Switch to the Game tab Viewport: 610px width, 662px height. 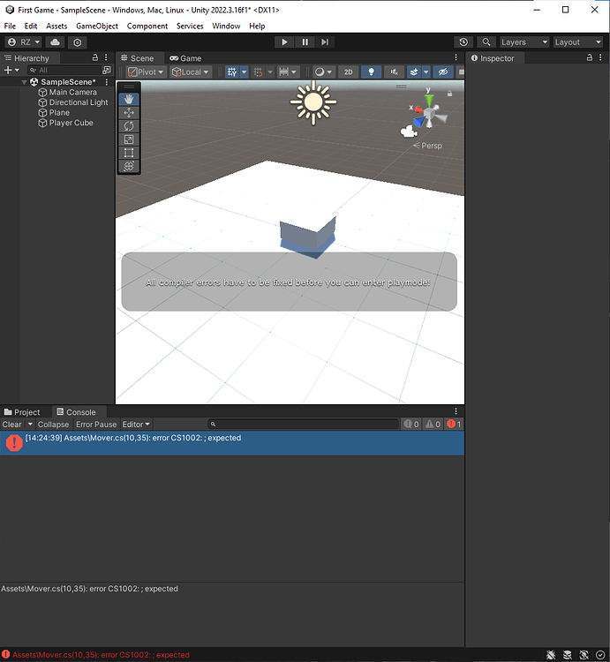click(185, 58)
